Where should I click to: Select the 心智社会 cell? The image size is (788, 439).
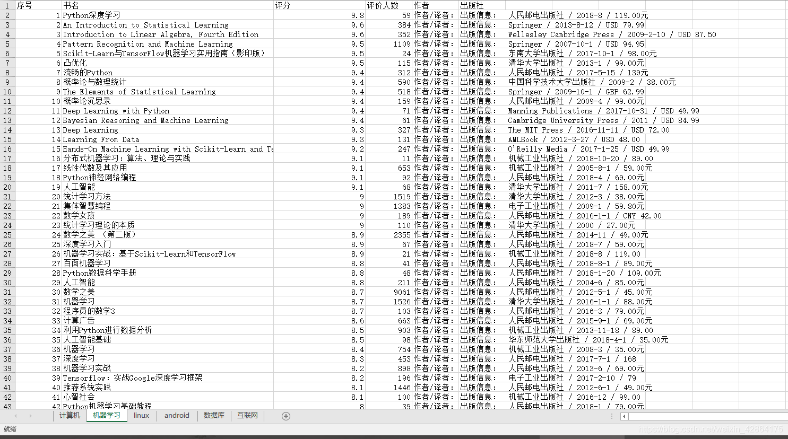point(168,397)
